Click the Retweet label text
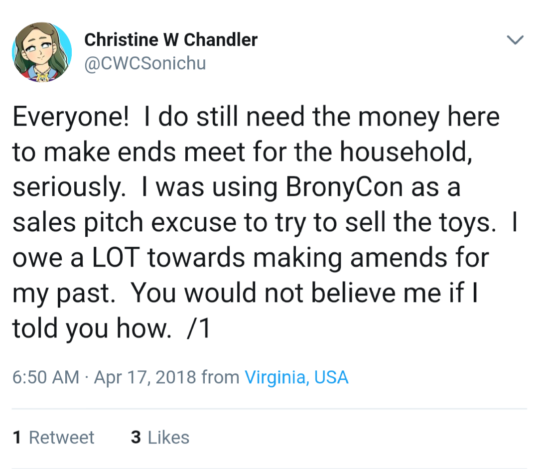 coord(61,437)
